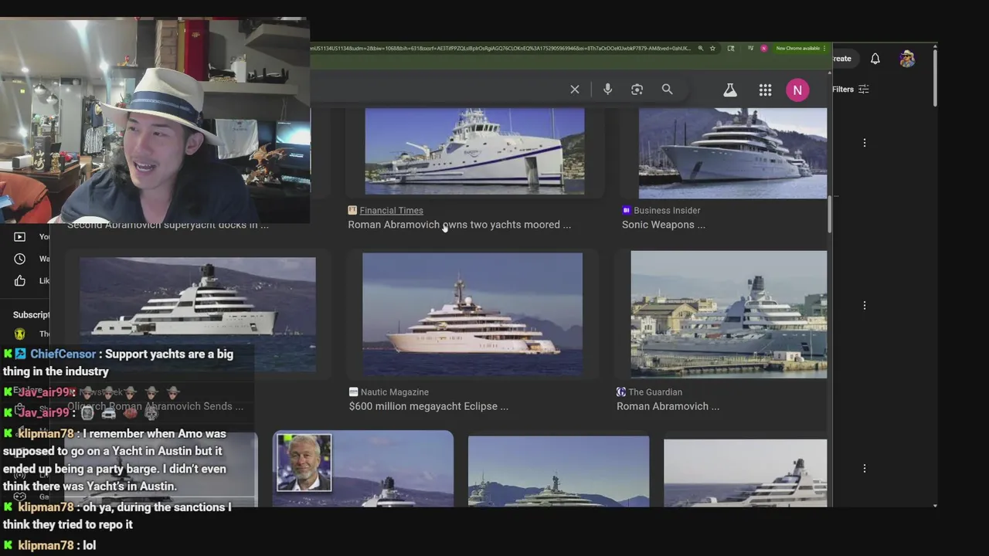Open the Business Insider yacht thumbnail
The width and height of the screenshot is (989, 556).
[732, 153]
